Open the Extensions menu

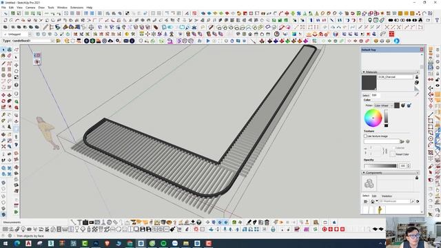[76, 8]
